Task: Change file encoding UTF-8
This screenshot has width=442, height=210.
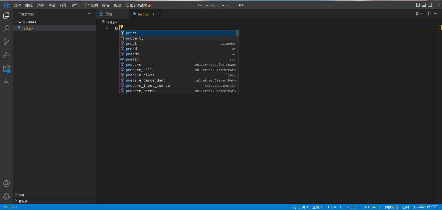Action: point(331,207)
